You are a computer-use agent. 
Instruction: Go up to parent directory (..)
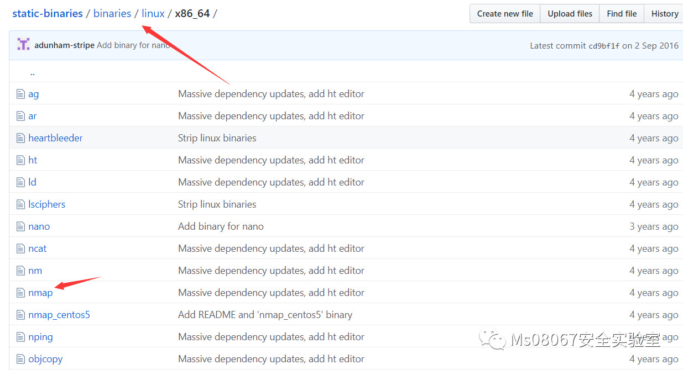[33, 72]
